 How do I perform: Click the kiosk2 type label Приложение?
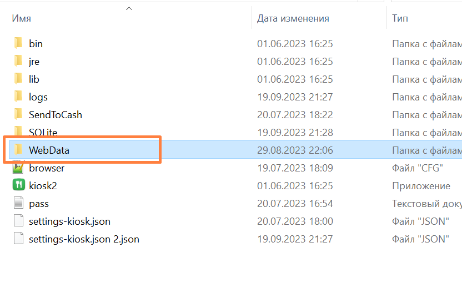tap(421, 185)
